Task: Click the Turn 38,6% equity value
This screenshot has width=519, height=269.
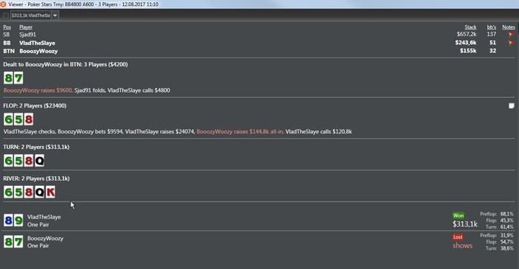Action: click(506, 248)
